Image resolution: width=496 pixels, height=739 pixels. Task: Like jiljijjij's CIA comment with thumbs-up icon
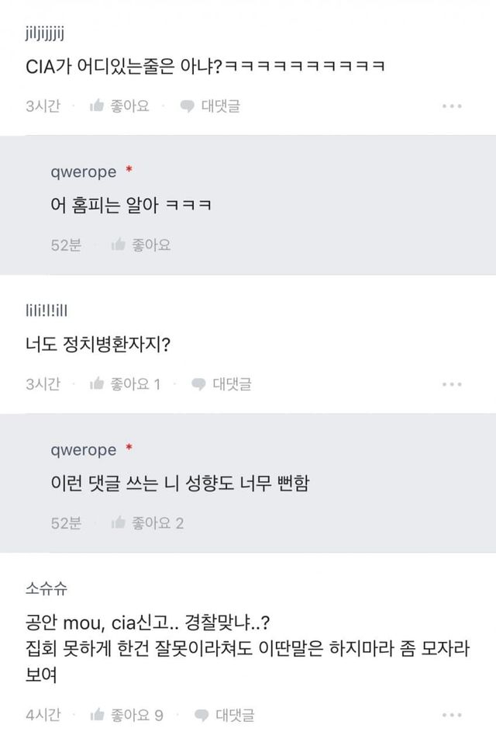click(x=97, y=106)
